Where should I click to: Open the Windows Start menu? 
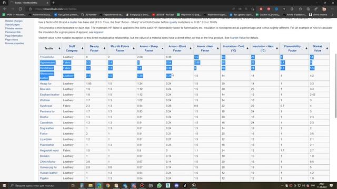click(4, 185)
